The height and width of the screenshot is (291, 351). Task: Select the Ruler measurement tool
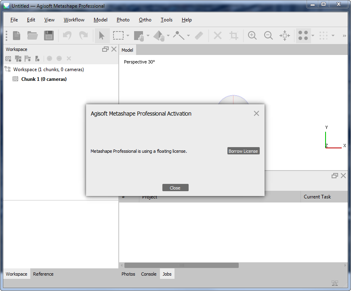[199, 36]
